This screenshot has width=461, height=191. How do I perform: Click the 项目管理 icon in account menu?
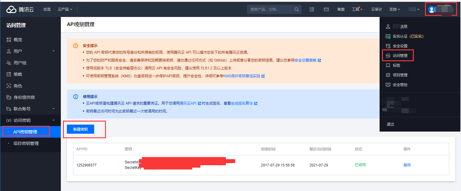(388, 75)
